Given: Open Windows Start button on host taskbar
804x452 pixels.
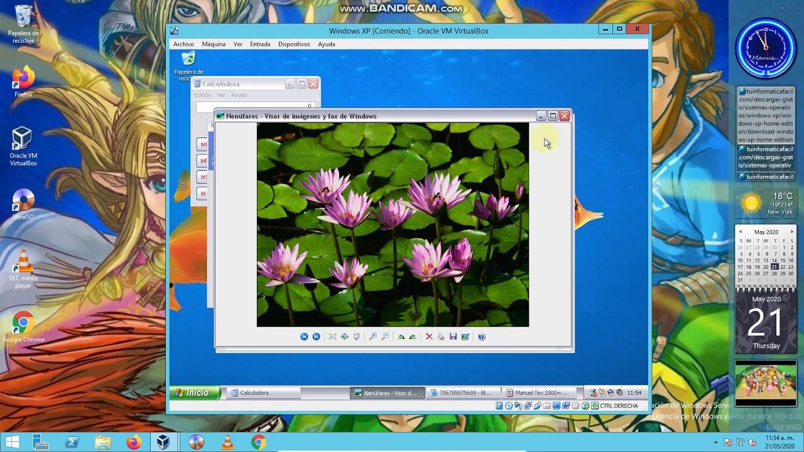Looking at the screenshot, I should pos(12,442).
